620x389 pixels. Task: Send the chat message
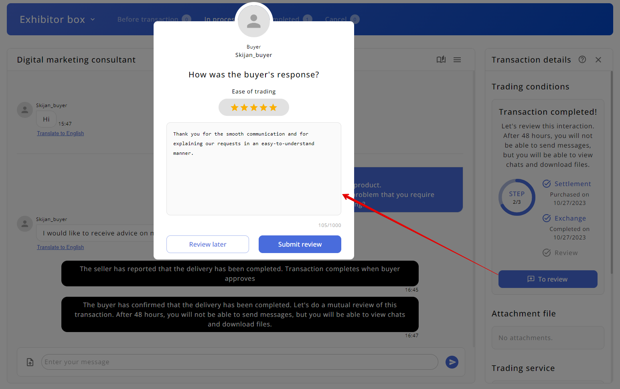[x=452, y=362]
